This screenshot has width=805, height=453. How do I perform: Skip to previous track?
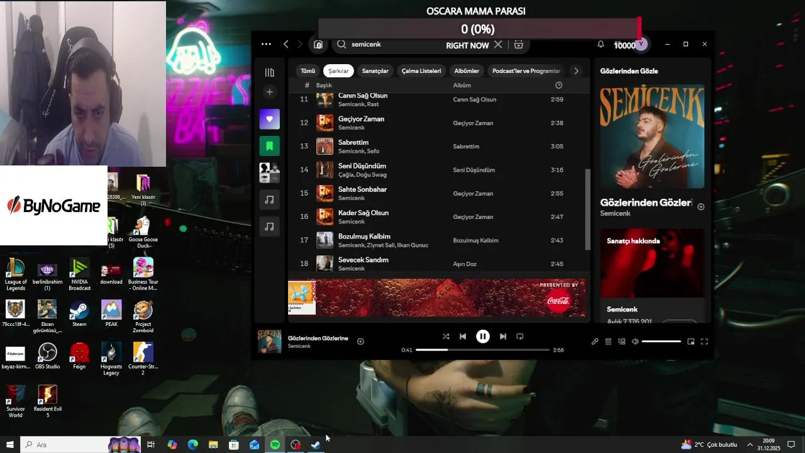tap(463, 337)
